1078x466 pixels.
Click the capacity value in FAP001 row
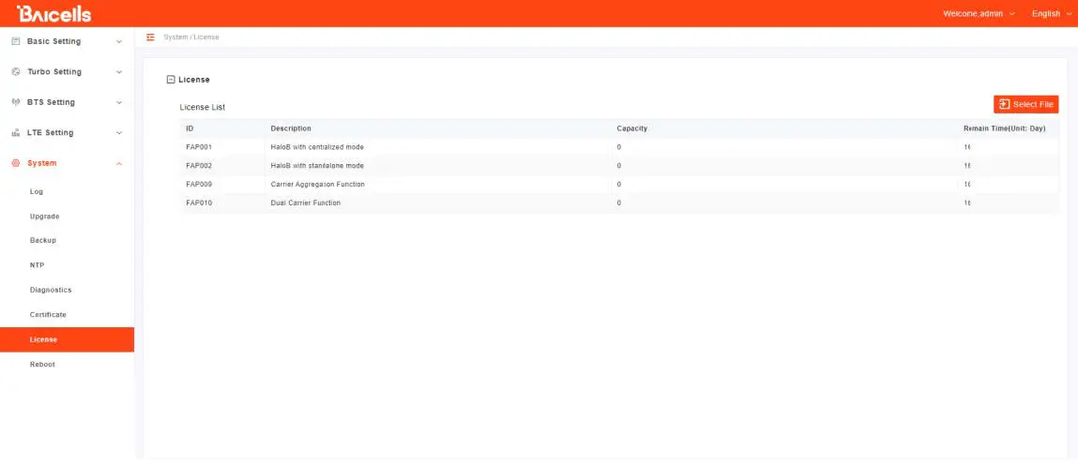(x=619, y=147)
